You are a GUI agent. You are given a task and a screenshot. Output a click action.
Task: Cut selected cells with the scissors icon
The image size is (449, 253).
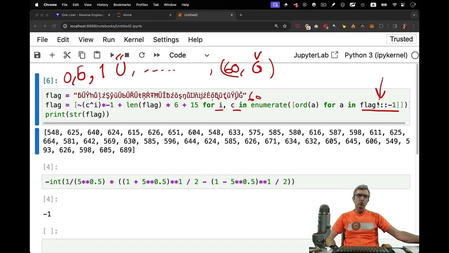[x=67, y=55]
